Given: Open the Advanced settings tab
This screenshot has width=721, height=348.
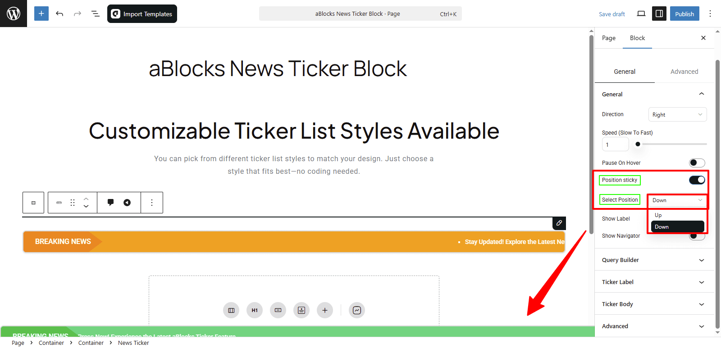Looking at the screenshot, I should point(684,72).
